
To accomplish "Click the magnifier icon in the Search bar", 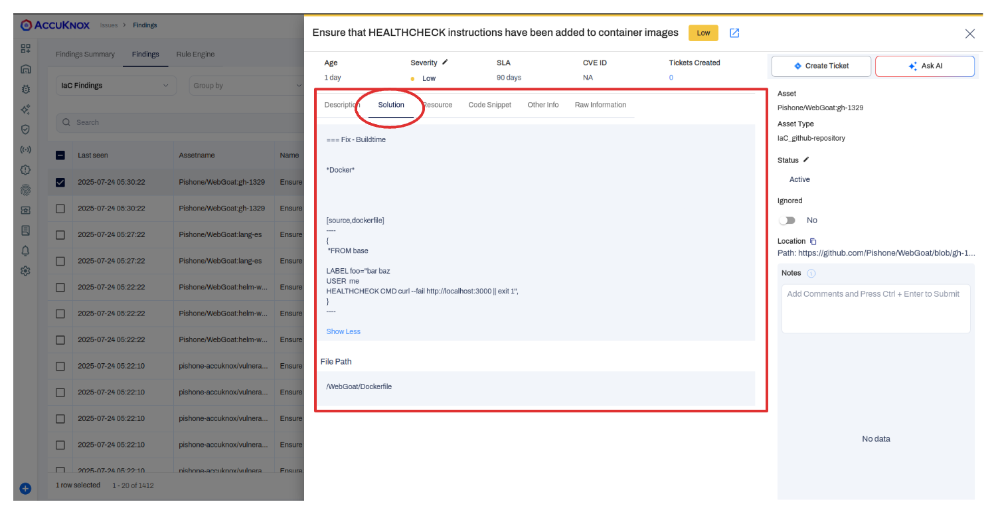I will (66, 122).
